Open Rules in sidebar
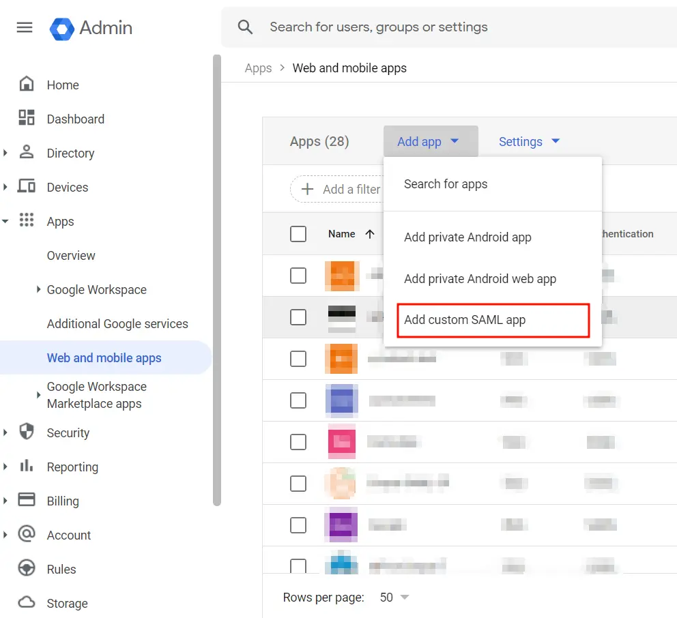 click(x=61, y=570)
